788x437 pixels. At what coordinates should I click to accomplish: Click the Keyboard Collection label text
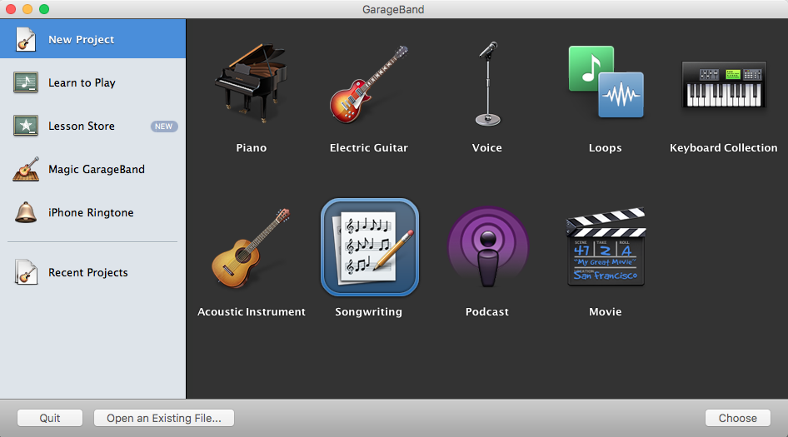tap(724, 147)
